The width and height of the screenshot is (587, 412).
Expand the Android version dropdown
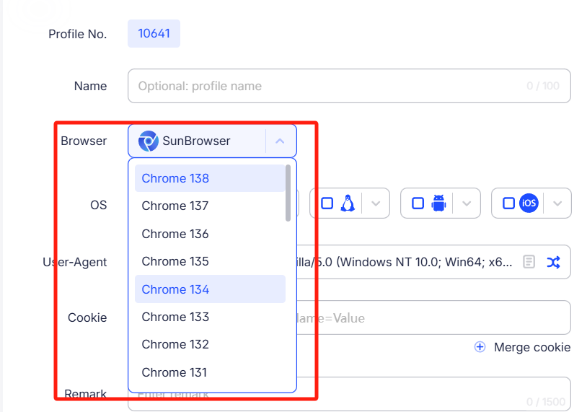(x=467, y=203)
